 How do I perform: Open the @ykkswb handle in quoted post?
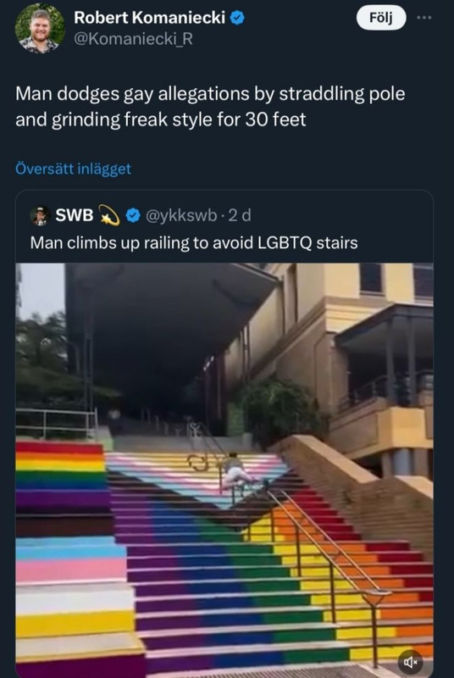coord(181,215)
